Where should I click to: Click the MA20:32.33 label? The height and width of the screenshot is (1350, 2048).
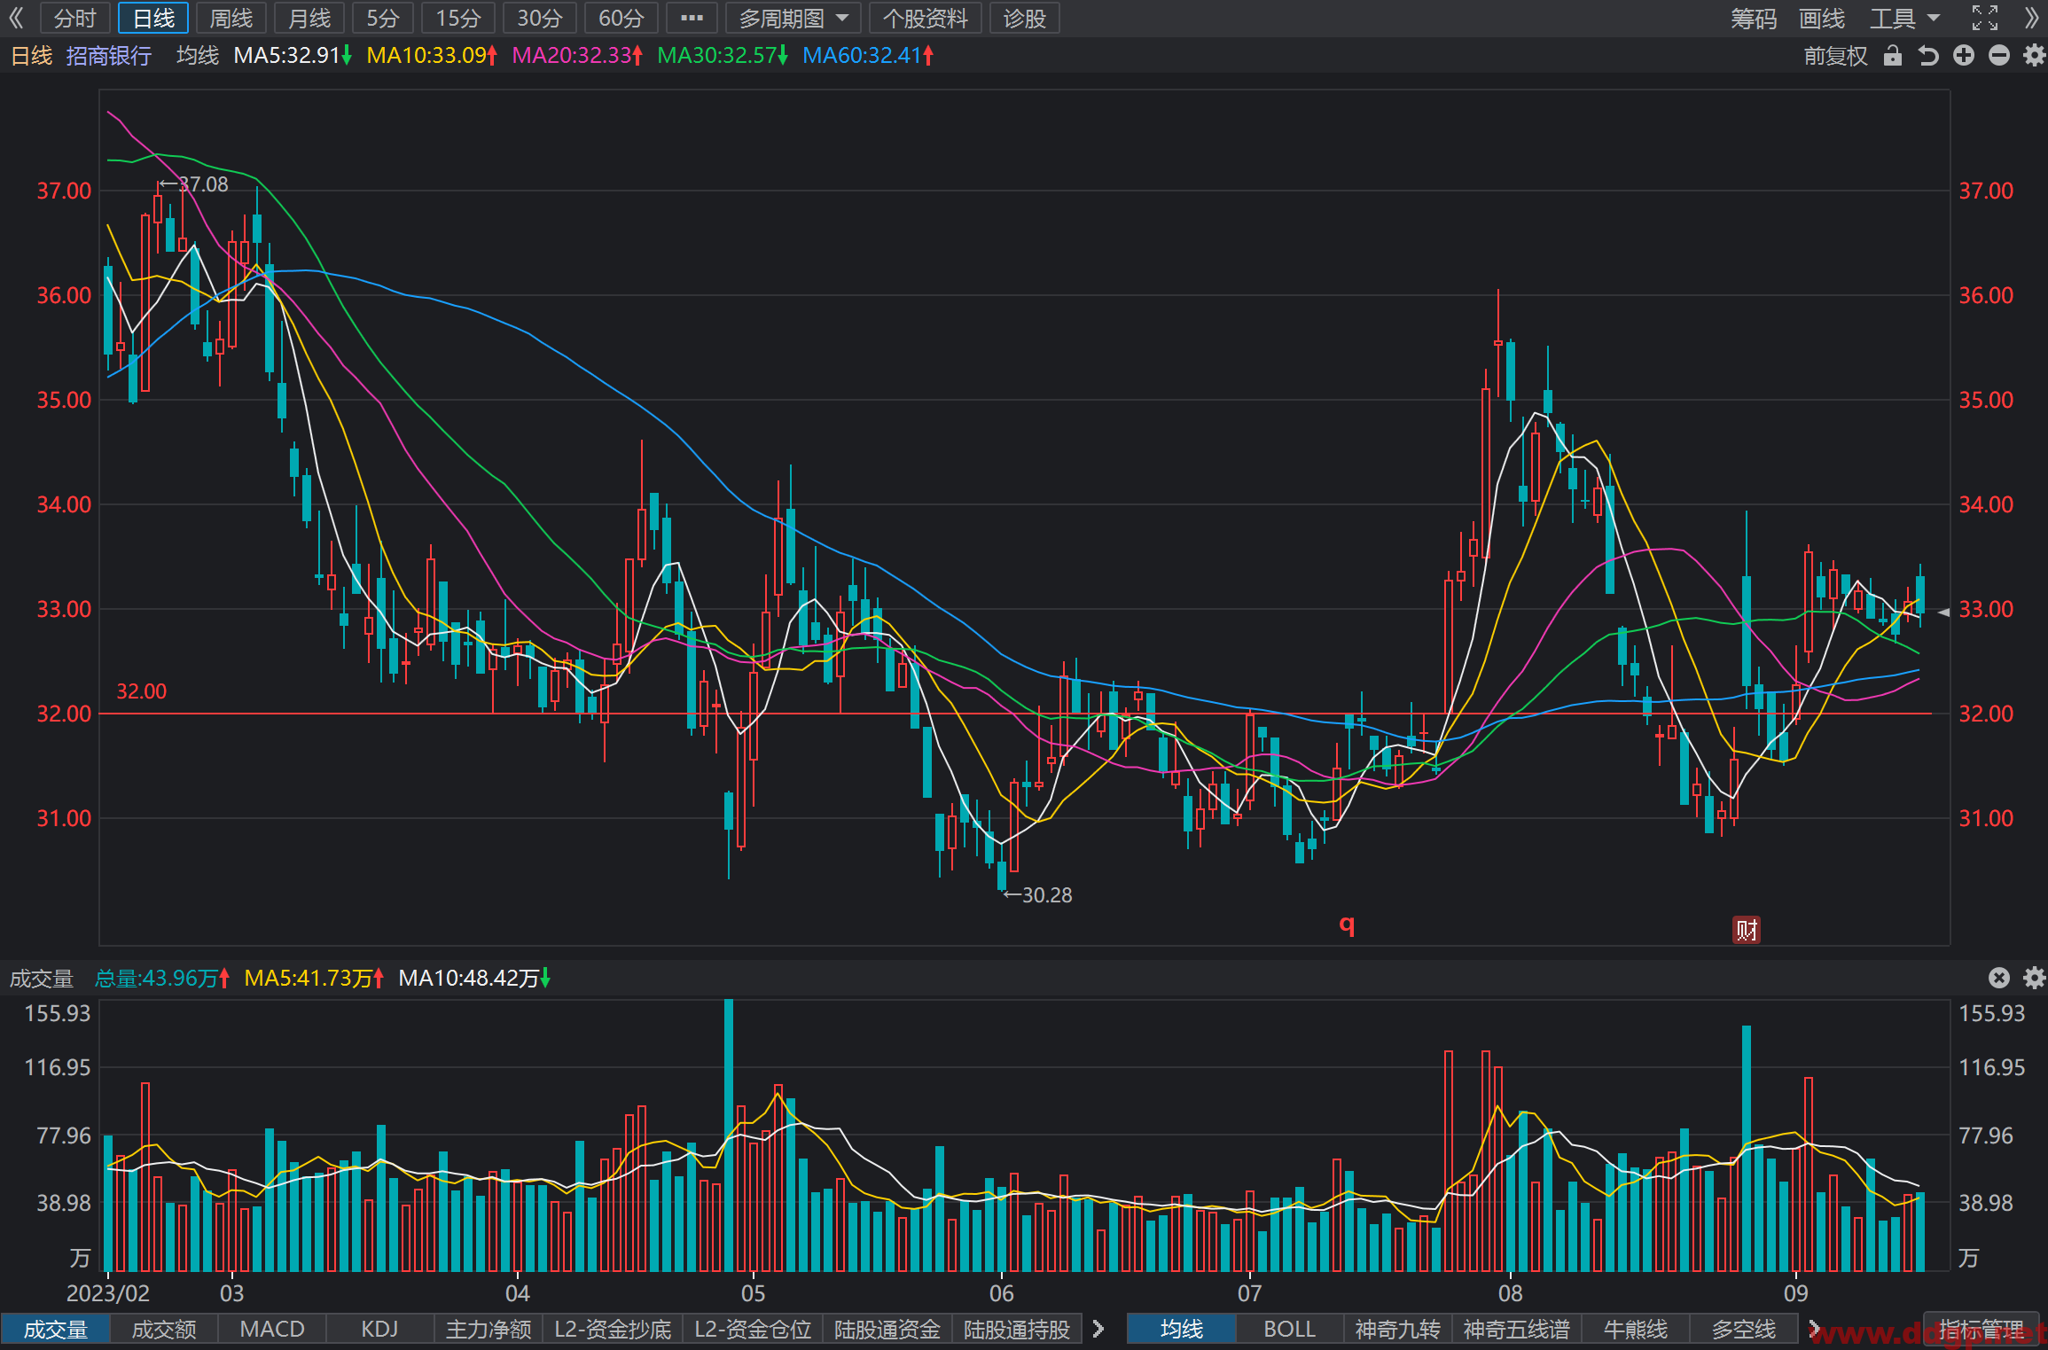click(x=577, y=56)
